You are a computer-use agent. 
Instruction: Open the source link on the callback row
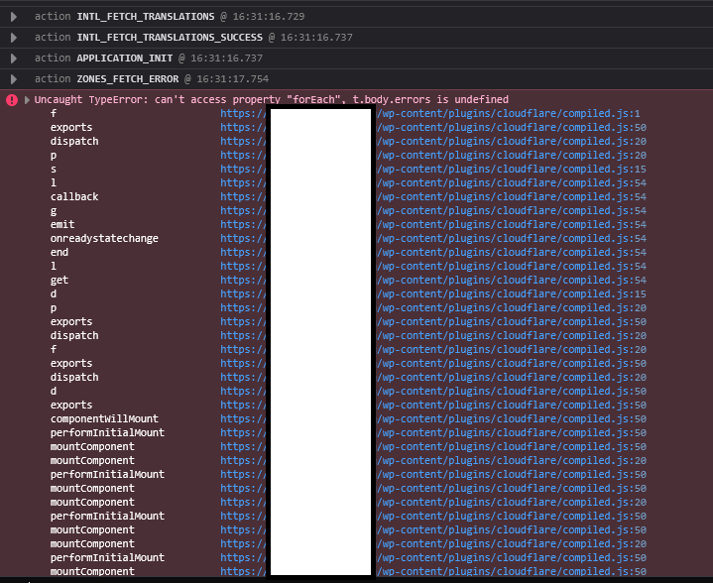point(433,197)
